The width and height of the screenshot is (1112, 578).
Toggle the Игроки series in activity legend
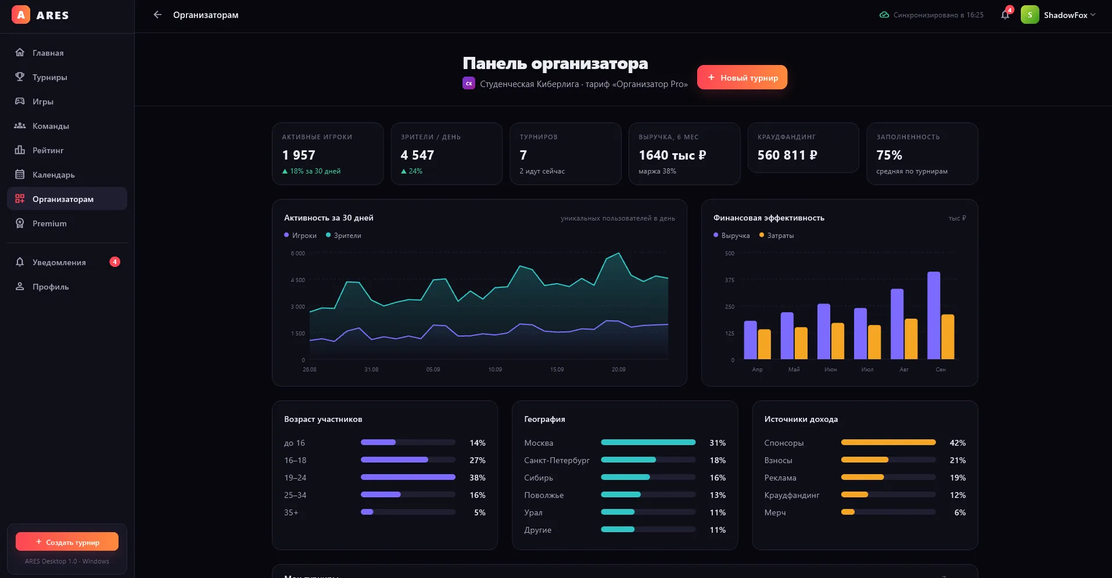pos(300,236)
